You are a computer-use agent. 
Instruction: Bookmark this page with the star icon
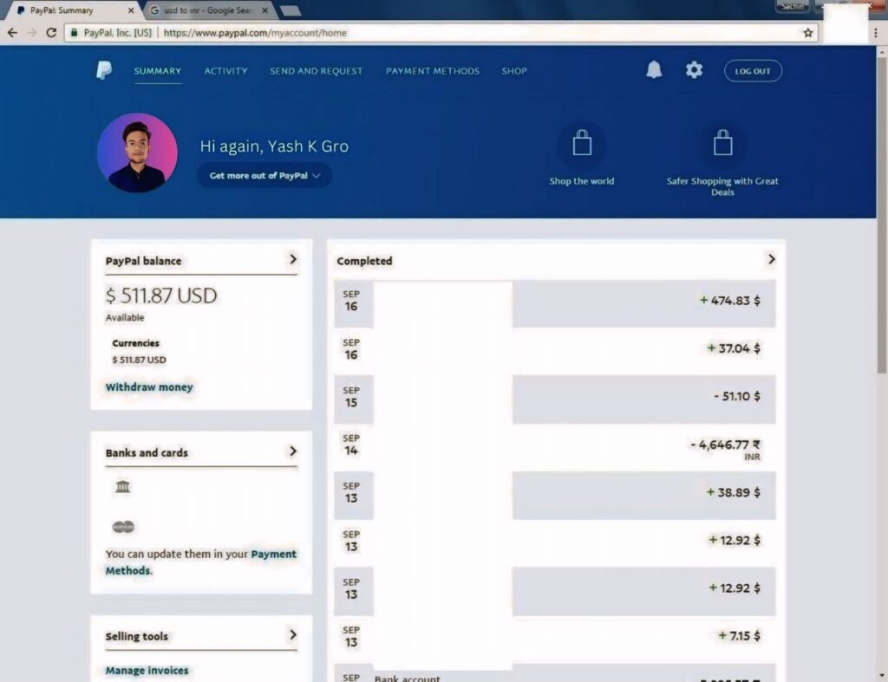click(808, 33)
